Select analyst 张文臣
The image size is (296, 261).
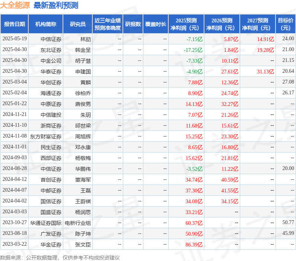tap(83, 245)
